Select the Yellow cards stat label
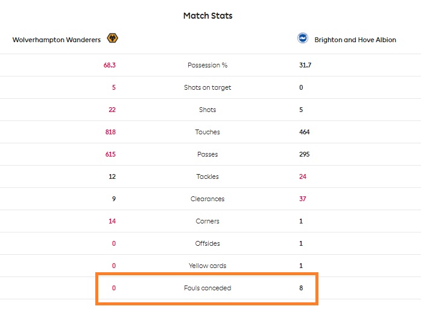 click(207, 266)
